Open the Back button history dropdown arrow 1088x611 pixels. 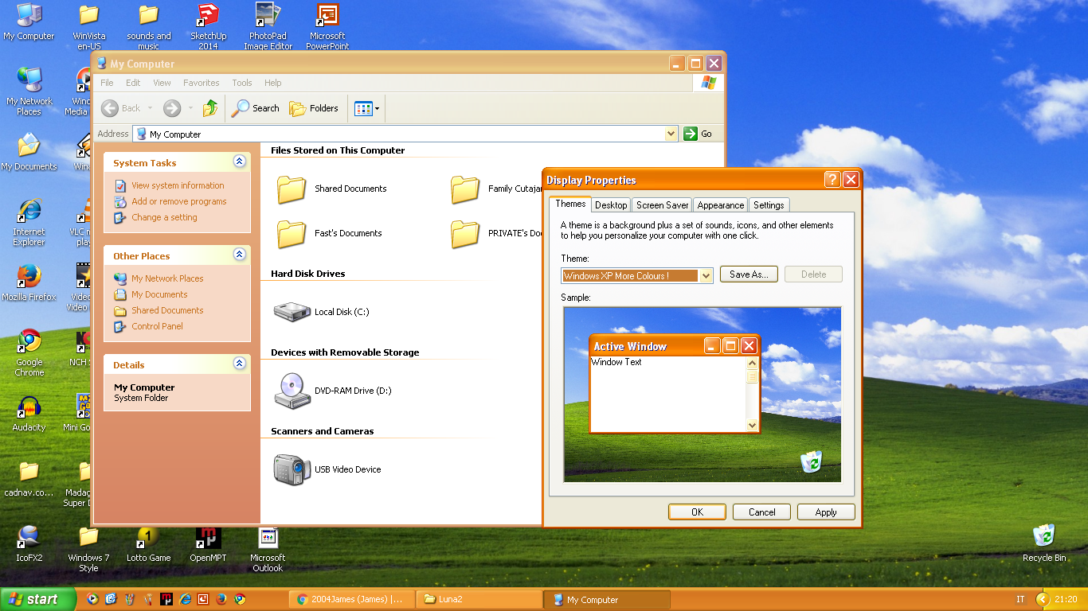(x=150, y=108)
